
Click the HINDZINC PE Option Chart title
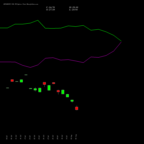(x=21, y=4)
